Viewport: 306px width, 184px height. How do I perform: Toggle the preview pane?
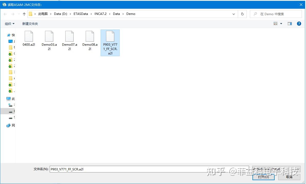[290, 23]
